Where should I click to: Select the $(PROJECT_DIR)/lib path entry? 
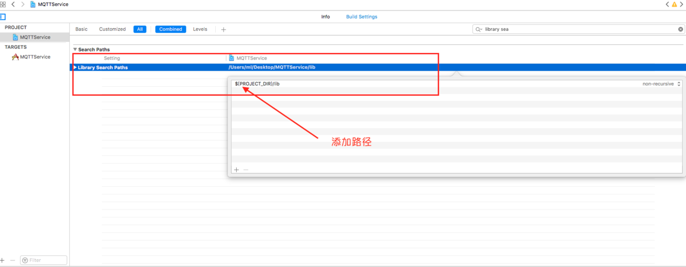[x=257, y=84]
